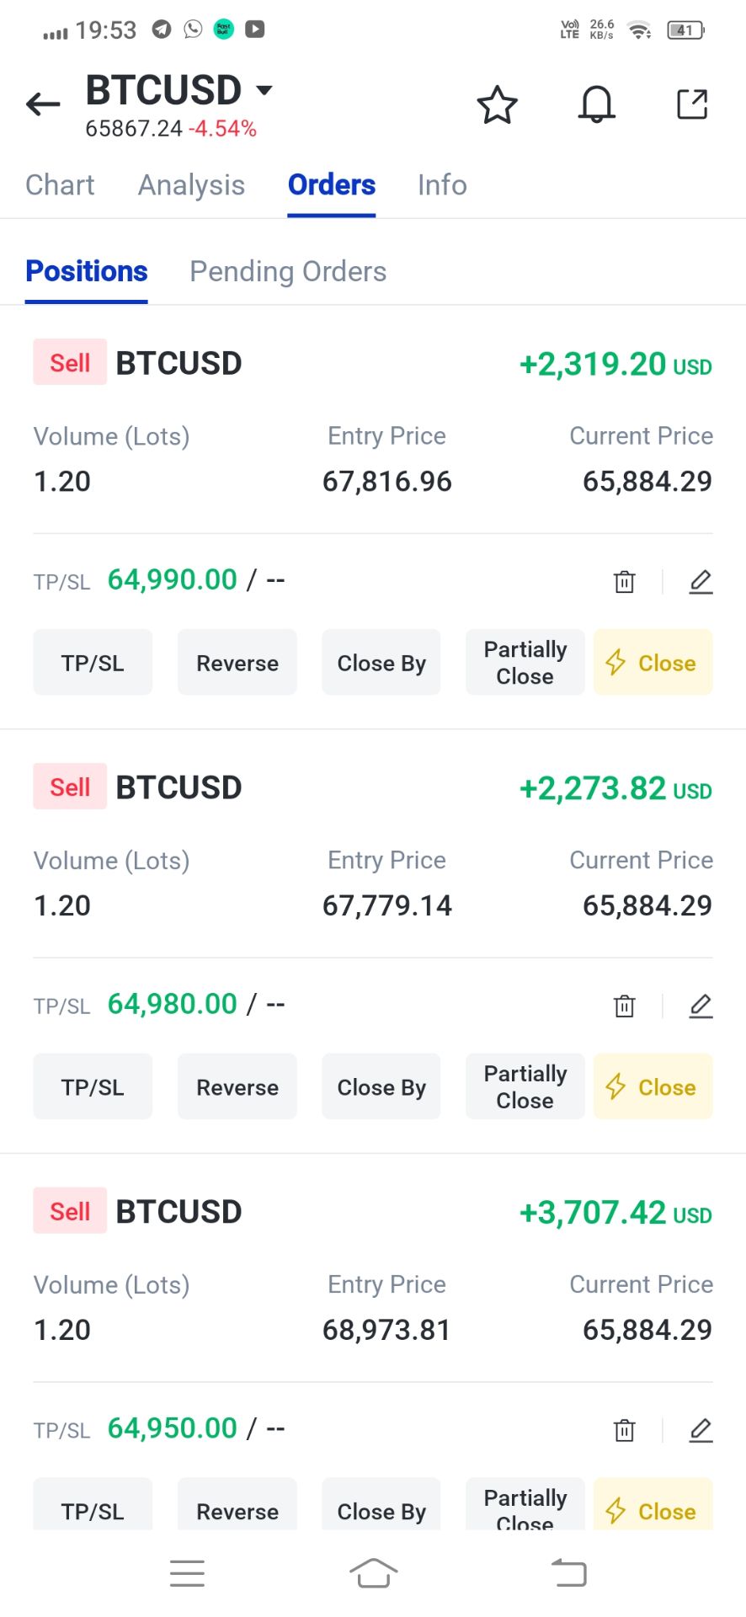
Task: Switch to the Chart tab
Action: [60, 185]
